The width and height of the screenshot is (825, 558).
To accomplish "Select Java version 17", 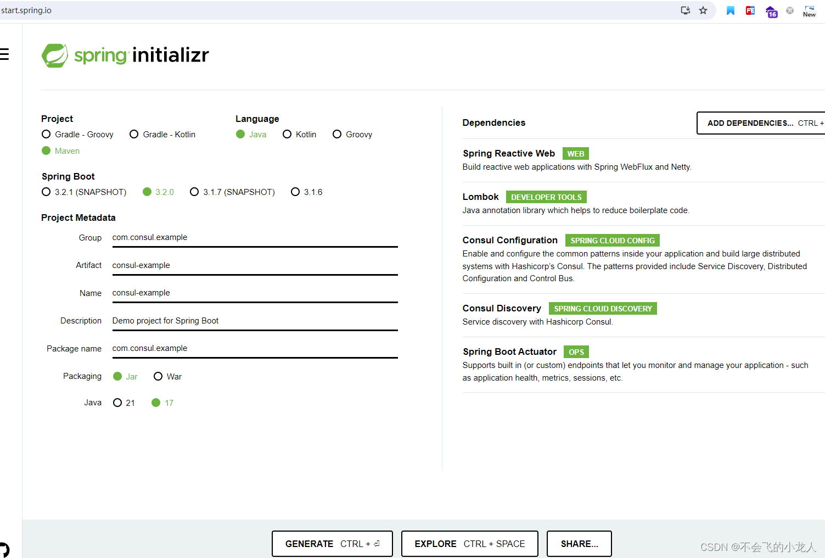I will pyautogui.click(x=162, y=403).
